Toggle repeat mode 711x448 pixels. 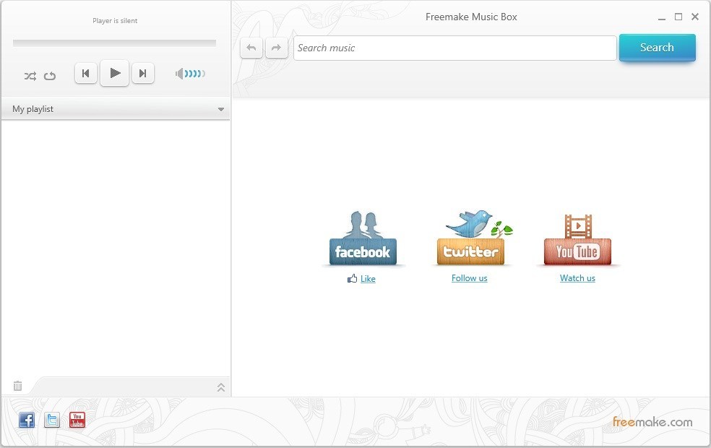click(50, 75)
